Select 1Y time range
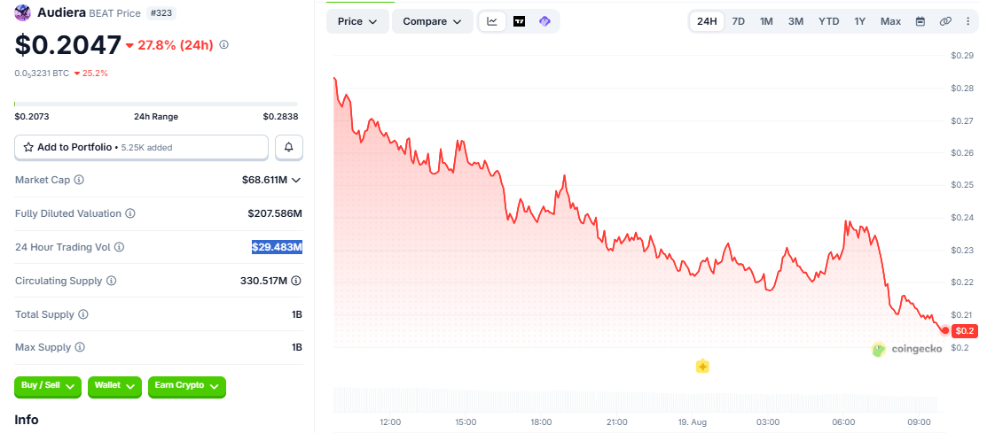 click(x=860, y=21)
